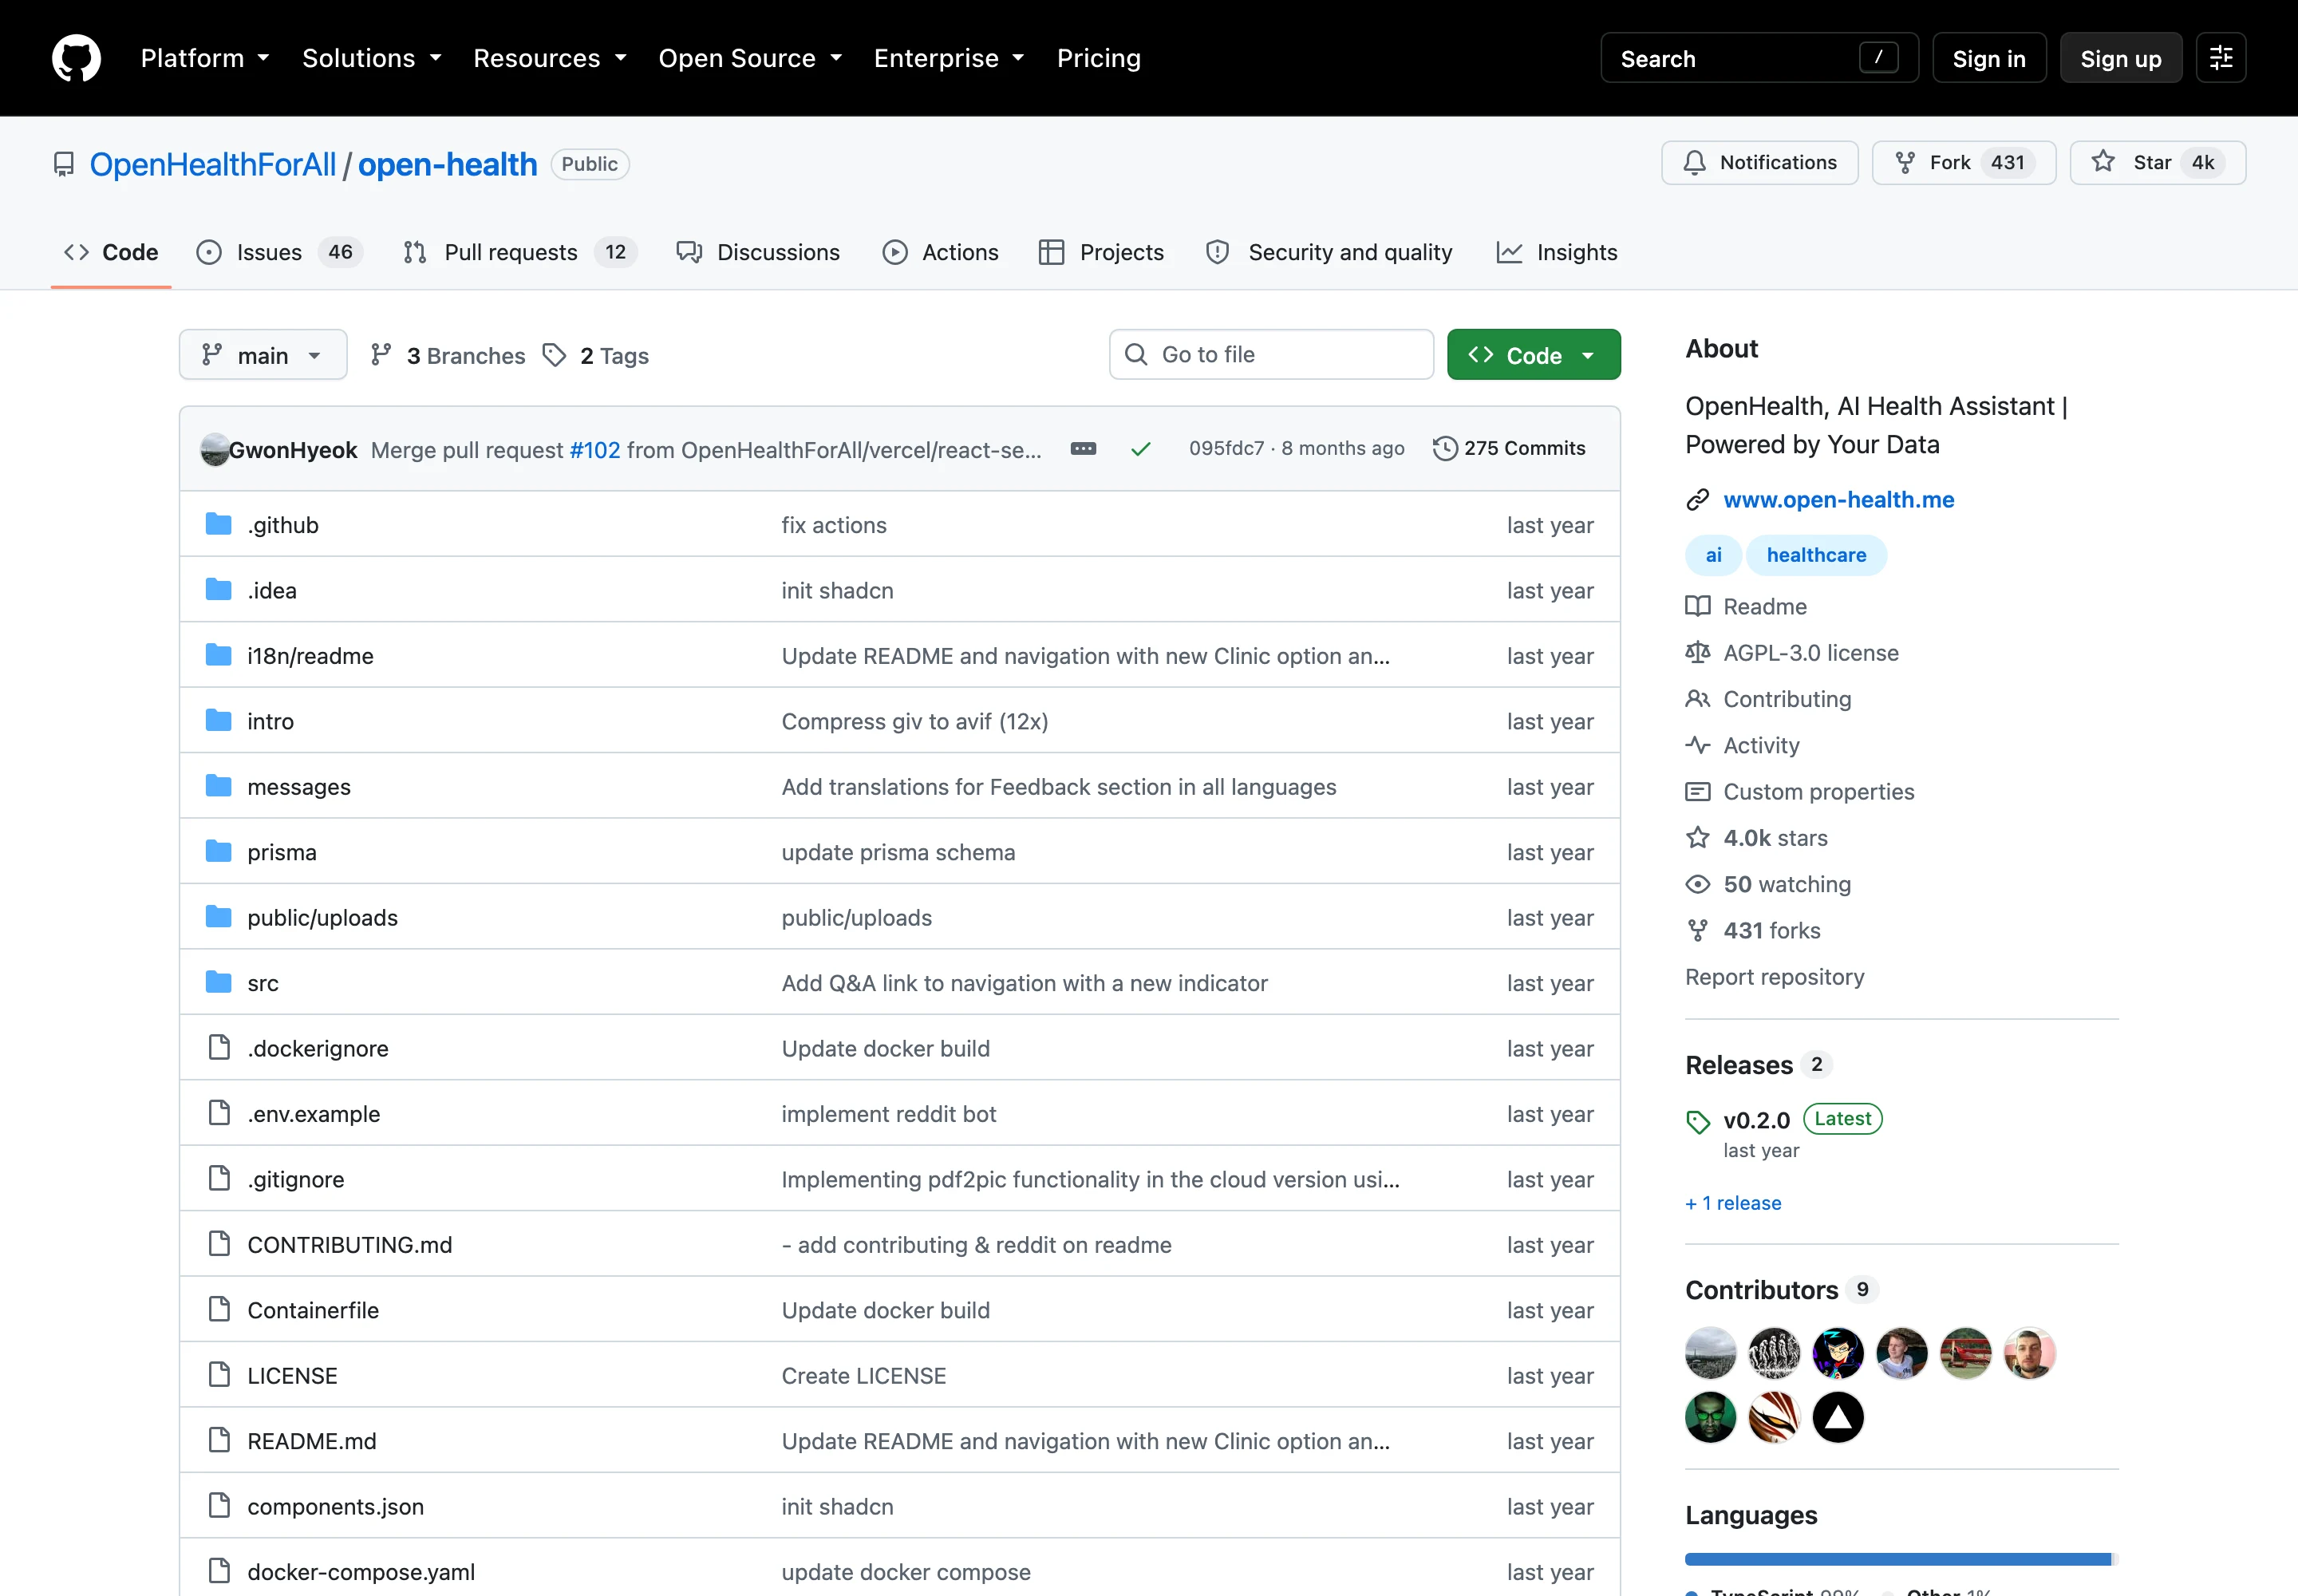Click the healthcare topic tag
The height and width of the screenshot is (1596, 2298).
[1816, 555]
